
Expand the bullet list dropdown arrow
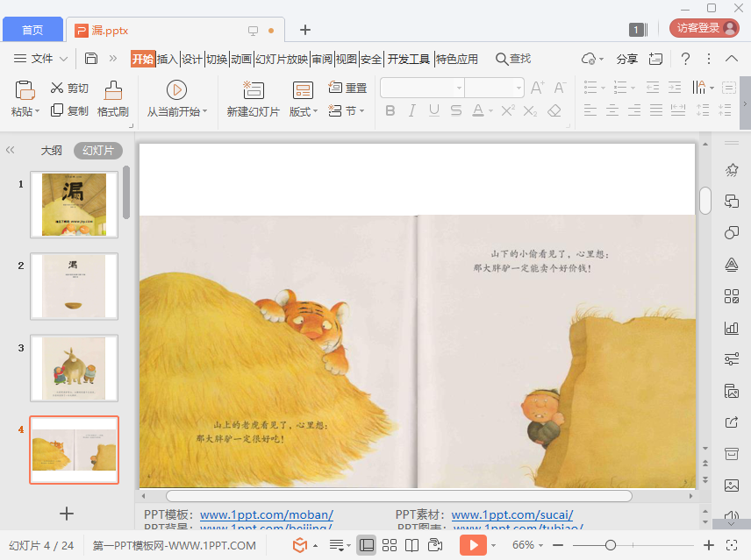click(603, 88)
